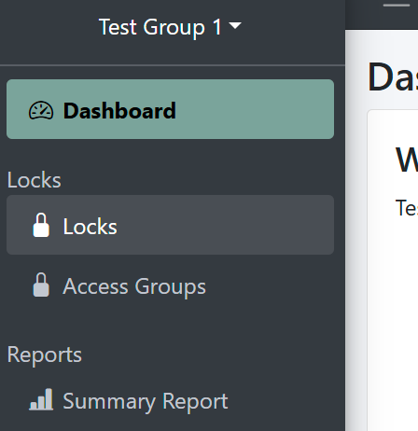Image resolution: width=418 pixels, height=431 pixels.
Task: Click the body text inside the content card
Action: pyautogui.click(x=407, y=208)
